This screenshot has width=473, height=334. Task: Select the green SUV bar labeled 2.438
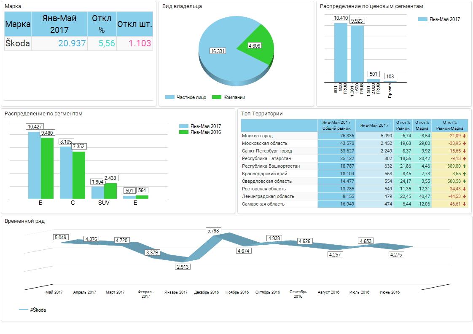110,191
